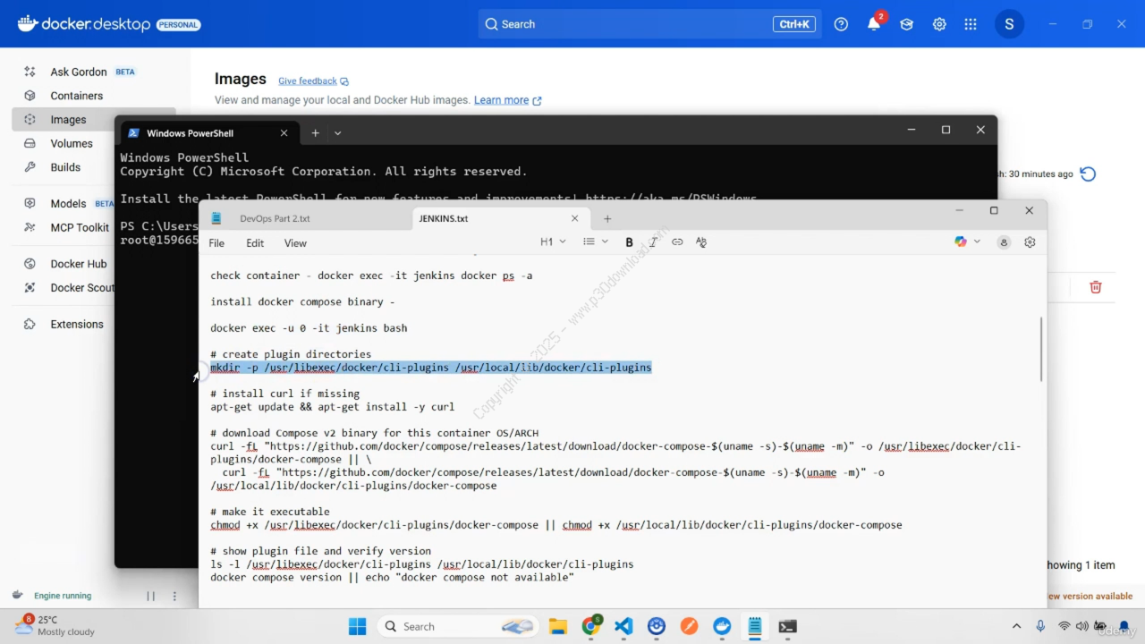Open Notepad settings gear
This screenshot has width=1145, height=644.
click(x=1030, y=242)
